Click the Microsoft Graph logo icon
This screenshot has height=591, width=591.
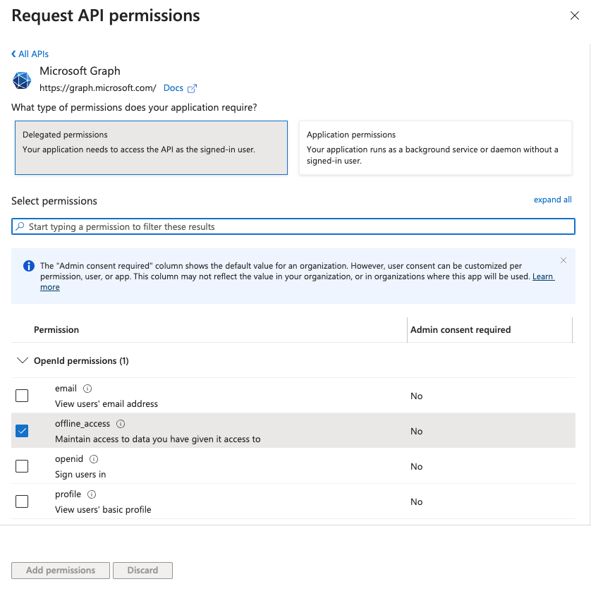click(x=22, y=80)
